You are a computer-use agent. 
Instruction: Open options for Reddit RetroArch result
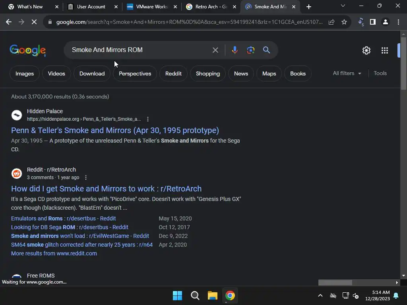(x=86, y=178)
